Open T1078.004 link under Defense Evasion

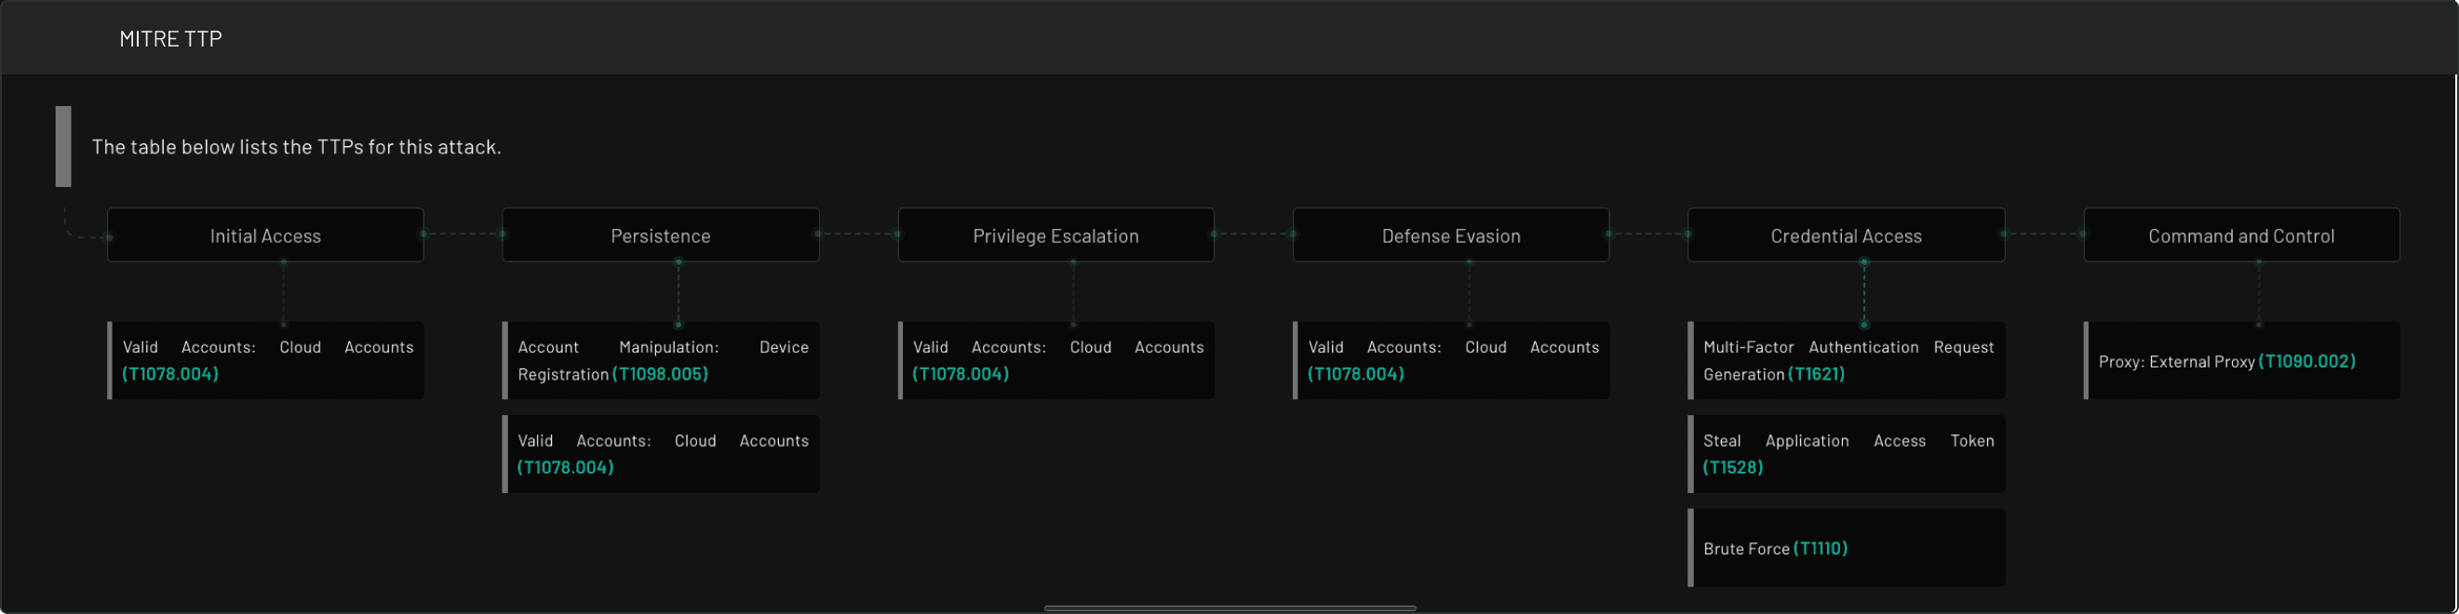[1356, 374]
